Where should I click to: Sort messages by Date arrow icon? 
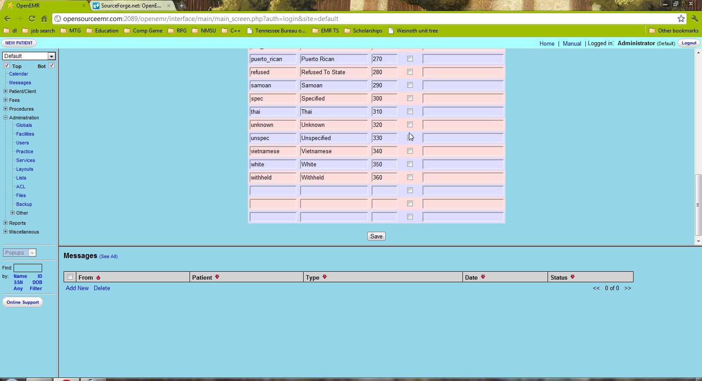point(483,277)
